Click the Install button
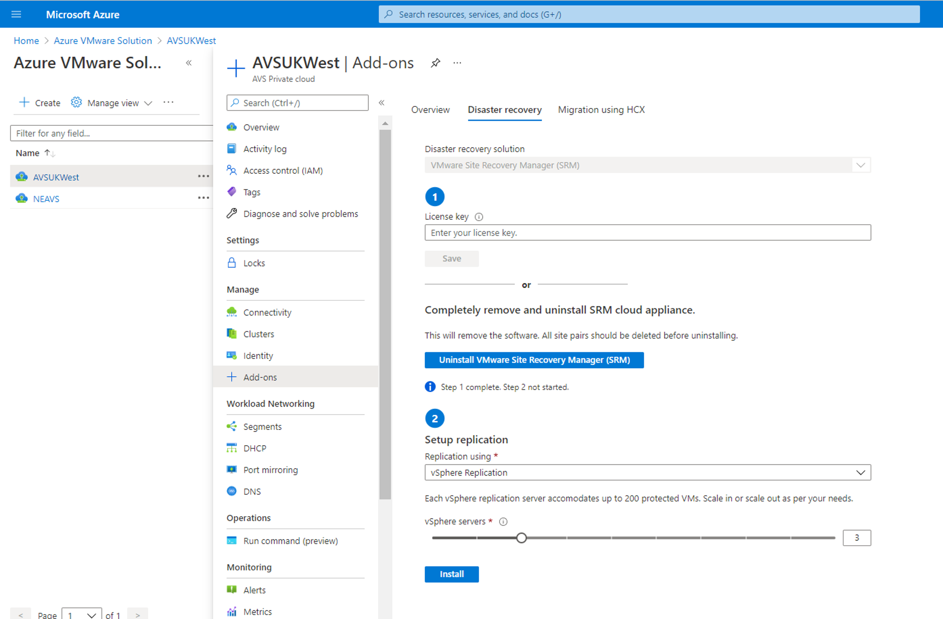This screenshot has width=943, height=619. pos(451,574)
